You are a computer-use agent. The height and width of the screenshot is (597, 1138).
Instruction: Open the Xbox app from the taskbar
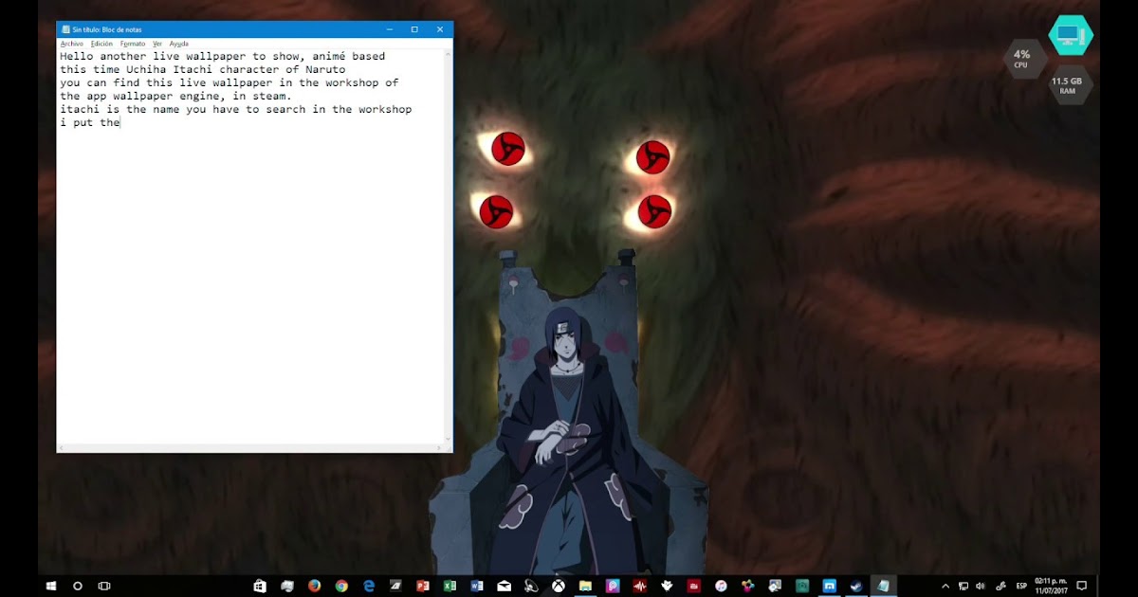tap(559, 587)
